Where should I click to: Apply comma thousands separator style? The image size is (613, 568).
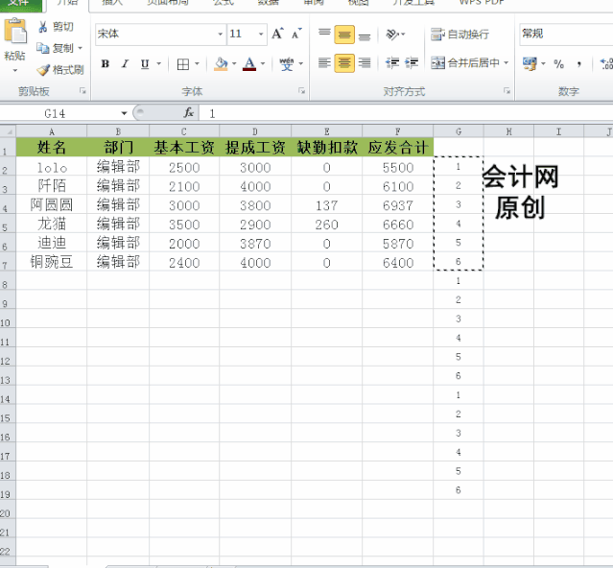click(579, 63)
